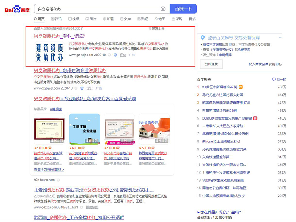296x222 pixels.
Task: Click the 中晨商务 hot brand link
Action: click(x=56, y=109)
